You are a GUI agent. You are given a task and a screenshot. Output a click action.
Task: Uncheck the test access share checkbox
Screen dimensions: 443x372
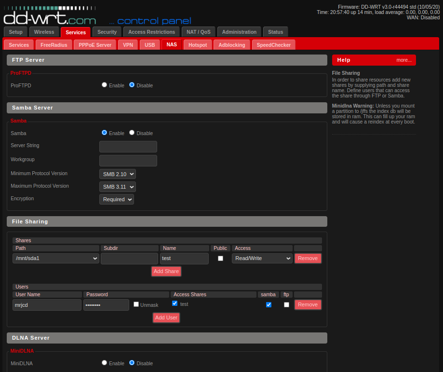click(175, 303)
